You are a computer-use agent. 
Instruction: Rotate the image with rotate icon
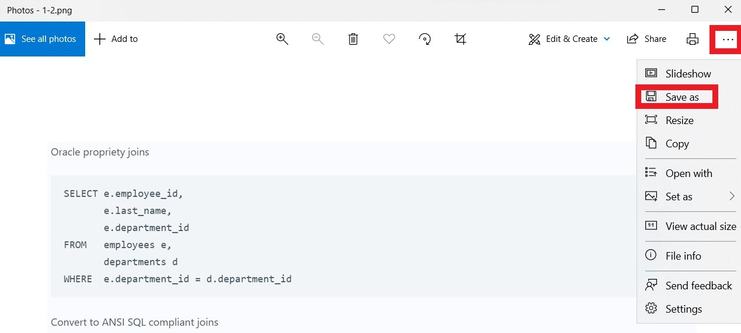[425, 39]
